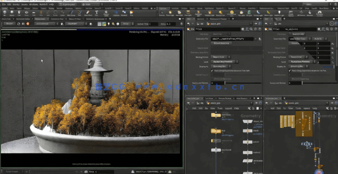Select the file1 node in the left network editor
The image size is (338, 174).
pyautogui.click(x=216, y=131)
